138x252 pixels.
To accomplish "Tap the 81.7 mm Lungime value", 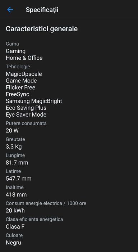I will coord(17,162).
